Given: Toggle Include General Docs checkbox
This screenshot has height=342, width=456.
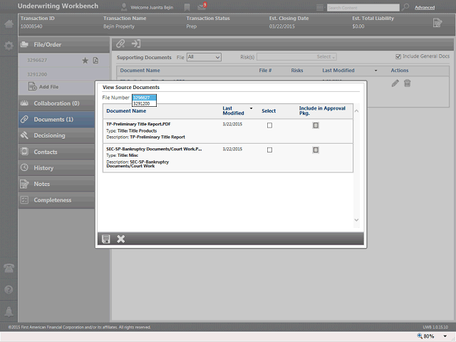Looking at the screenshot, I should point(398,56).
